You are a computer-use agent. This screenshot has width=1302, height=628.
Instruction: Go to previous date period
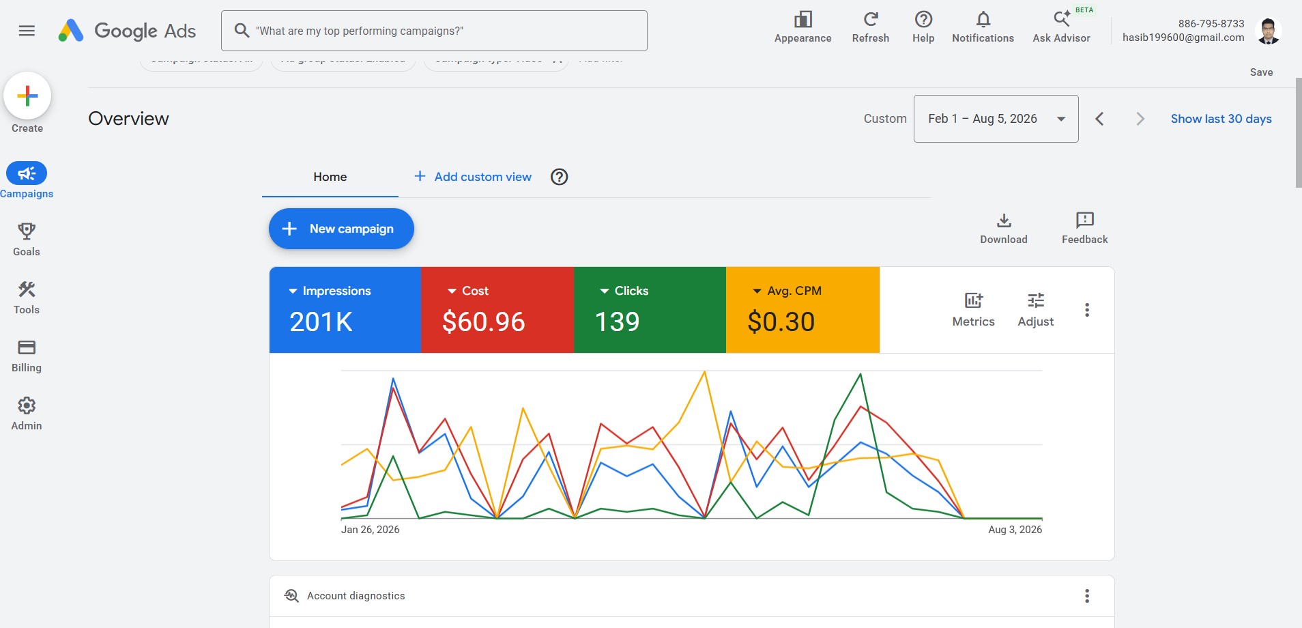(x=1099, y=119)
